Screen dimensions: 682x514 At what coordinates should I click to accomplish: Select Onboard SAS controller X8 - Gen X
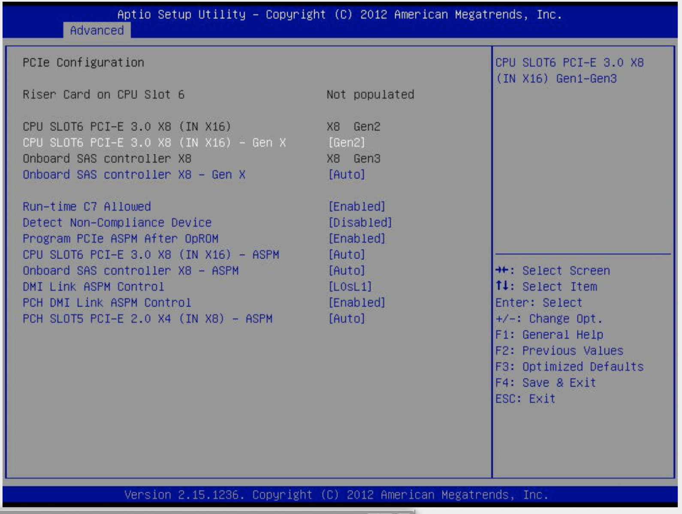[134, 175]
